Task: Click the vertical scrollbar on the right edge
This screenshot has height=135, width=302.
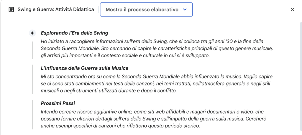Action: tap(300, 77)
